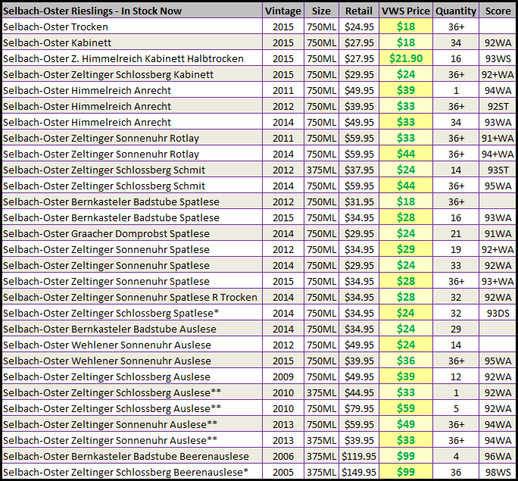Click the 91+WA score for 2011 Rotlay

click(x=498, y=138)
